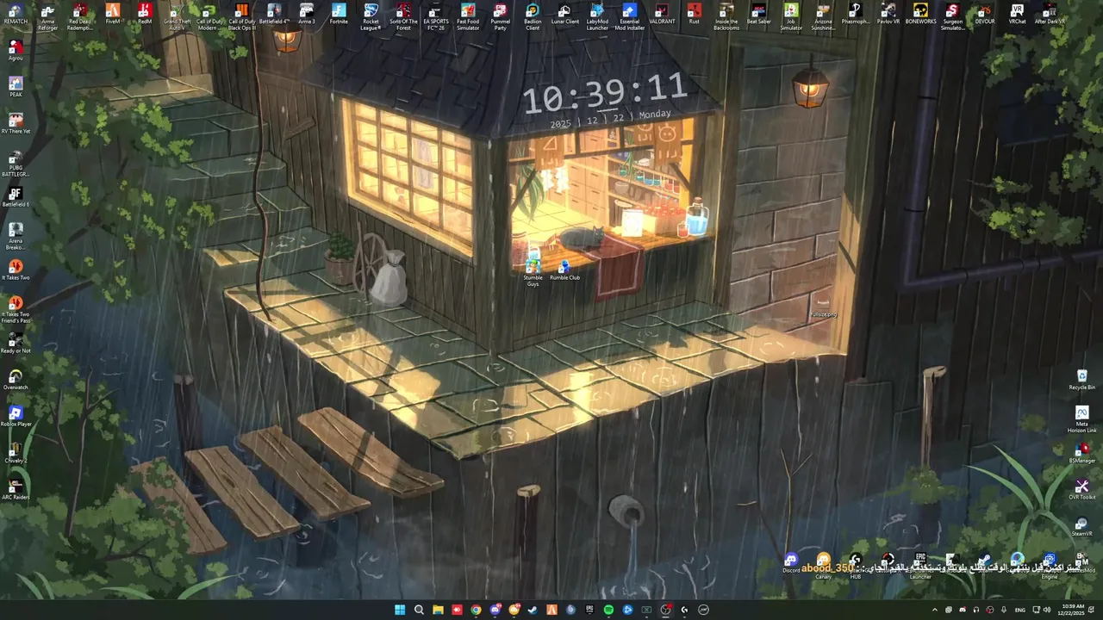Open the Recycle Bin
The image size is (1103, 620).
[1082, 380]
